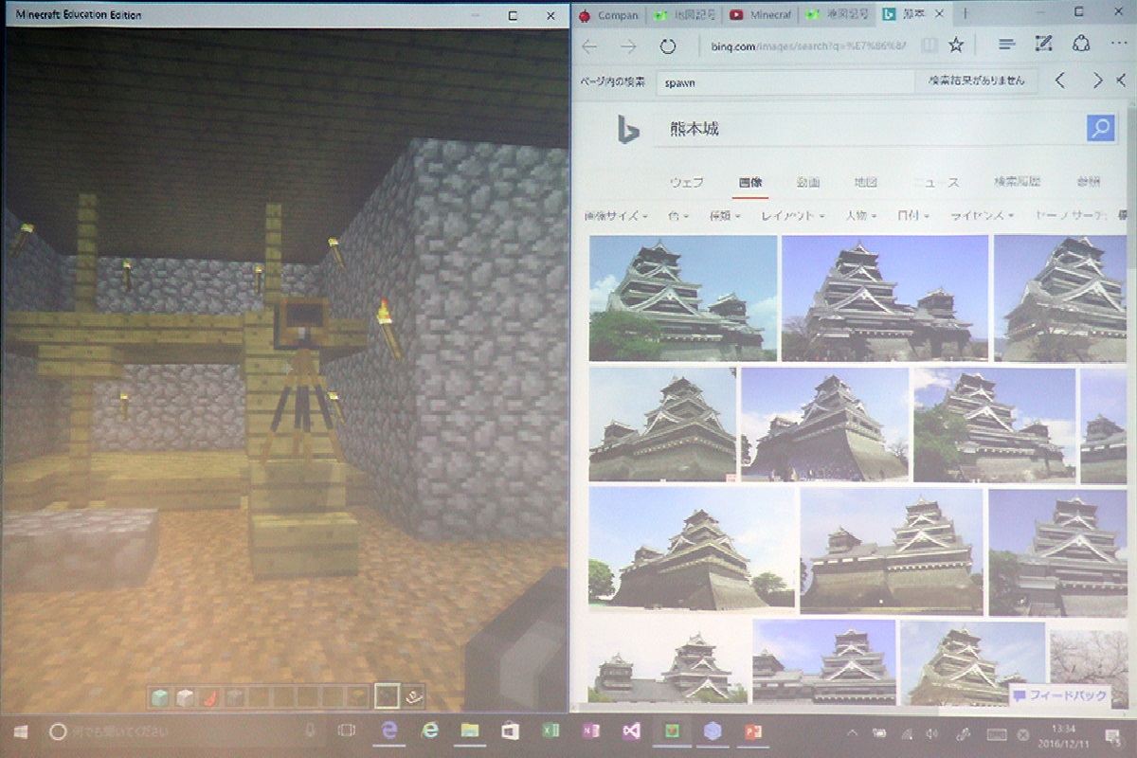Click the Cortana microphone icon

tap(310, 731)
